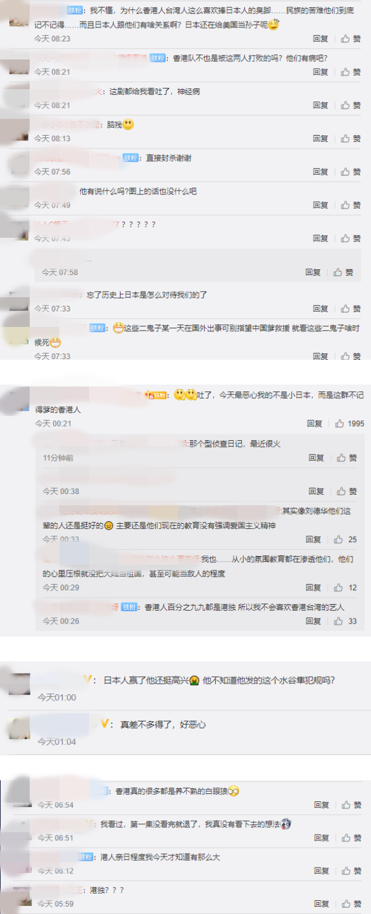Image resolution: width=371 pixels, height=914 pixels.
Task: Reply to the 今天 00:26 comment
Action: [x=313, y=621]
